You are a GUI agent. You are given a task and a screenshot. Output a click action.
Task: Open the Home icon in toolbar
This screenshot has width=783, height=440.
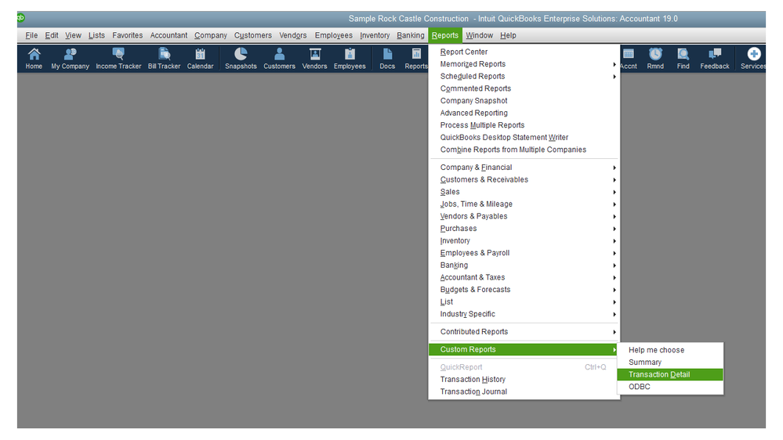[34, 59]
